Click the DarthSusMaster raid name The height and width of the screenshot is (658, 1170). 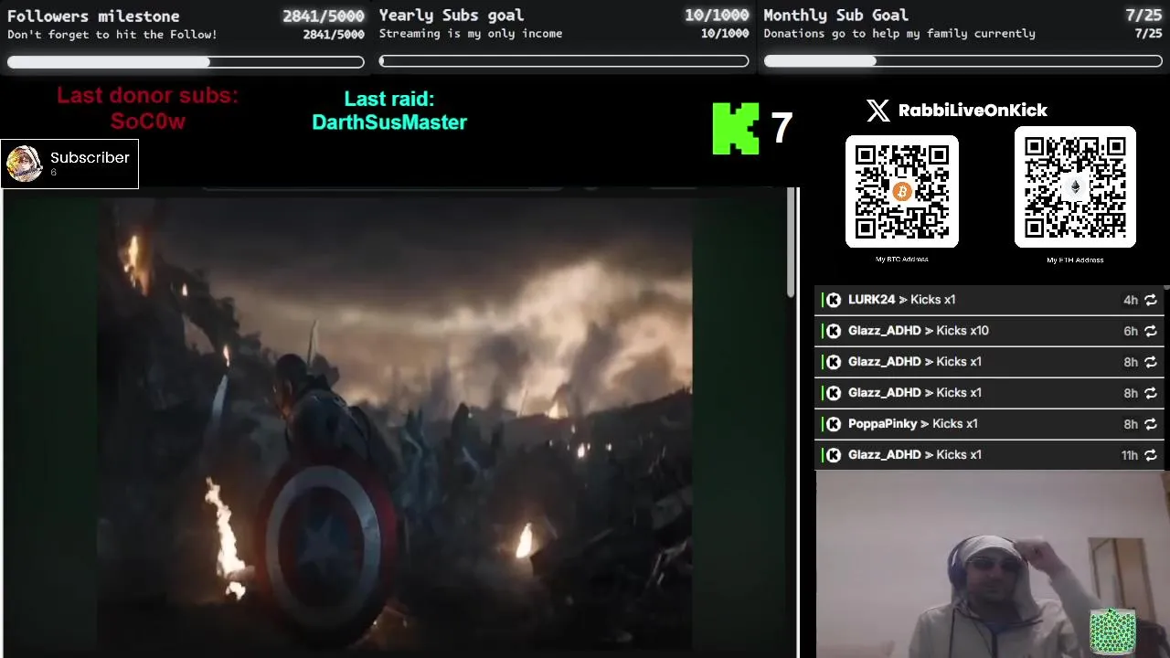click(x=389, y=122)
